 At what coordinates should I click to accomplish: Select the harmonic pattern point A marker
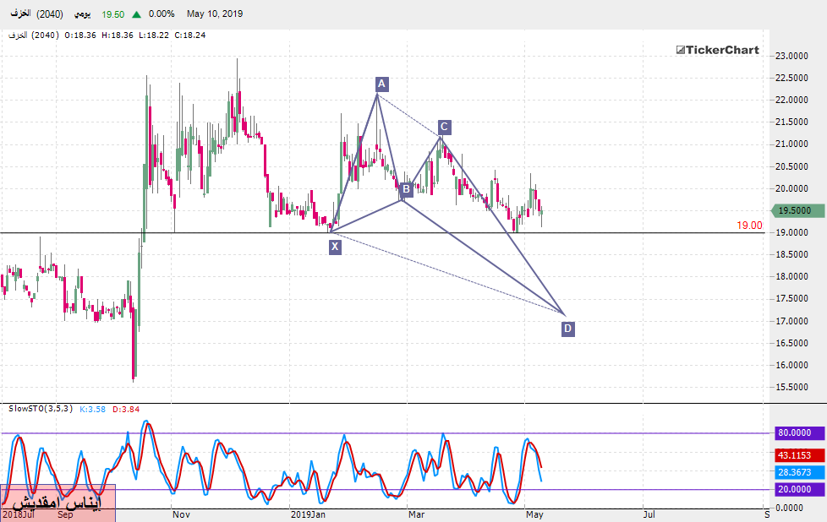coord(381,84)
